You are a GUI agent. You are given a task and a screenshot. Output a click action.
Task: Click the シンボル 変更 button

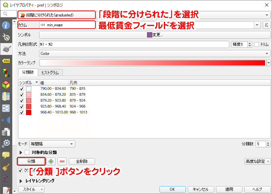click(x=155, y=35)
